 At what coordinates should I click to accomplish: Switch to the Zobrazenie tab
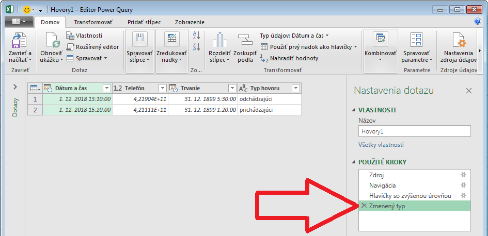coord(190,22)
